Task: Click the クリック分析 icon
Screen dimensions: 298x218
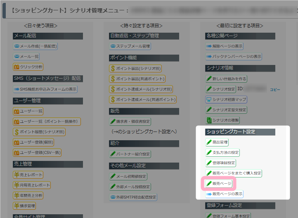Action: [17, 67]
